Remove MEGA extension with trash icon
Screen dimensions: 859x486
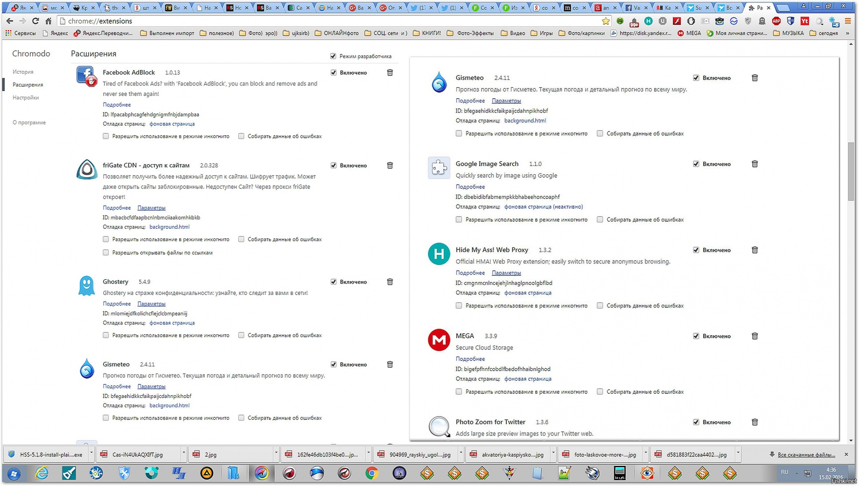tap(755, 336)
